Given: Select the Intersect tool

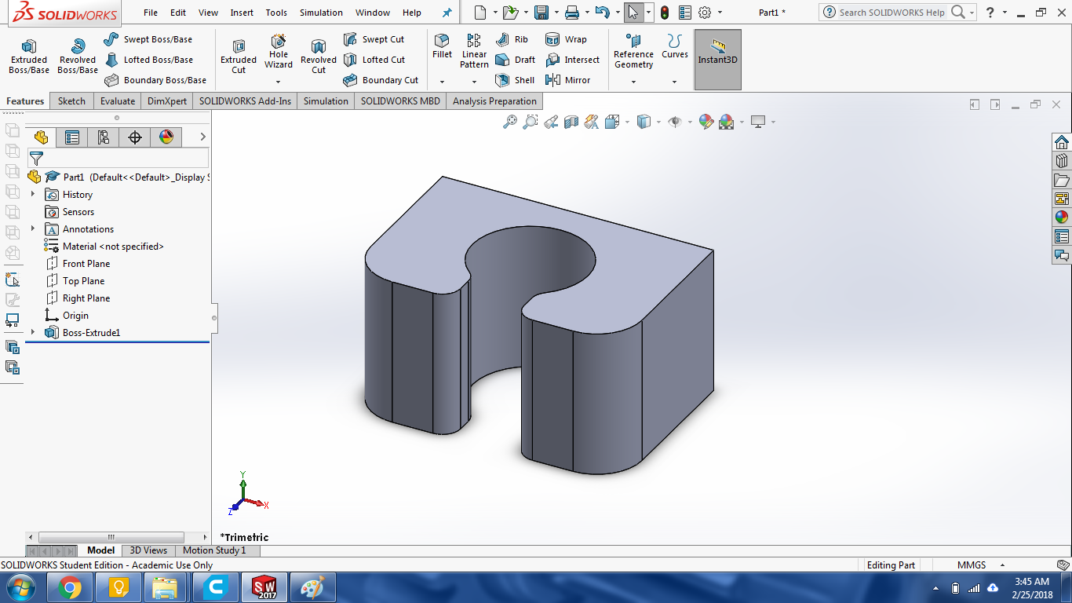Looking at the screenshot, I should coord(572,60).
